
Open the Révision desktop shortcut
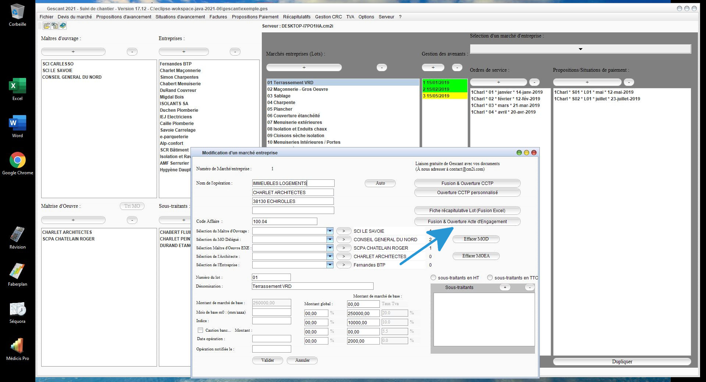pos(17,238)
